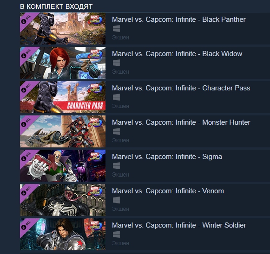
Task: Click the Windows platform icon under Character Pass
Action: pos(116,97)
